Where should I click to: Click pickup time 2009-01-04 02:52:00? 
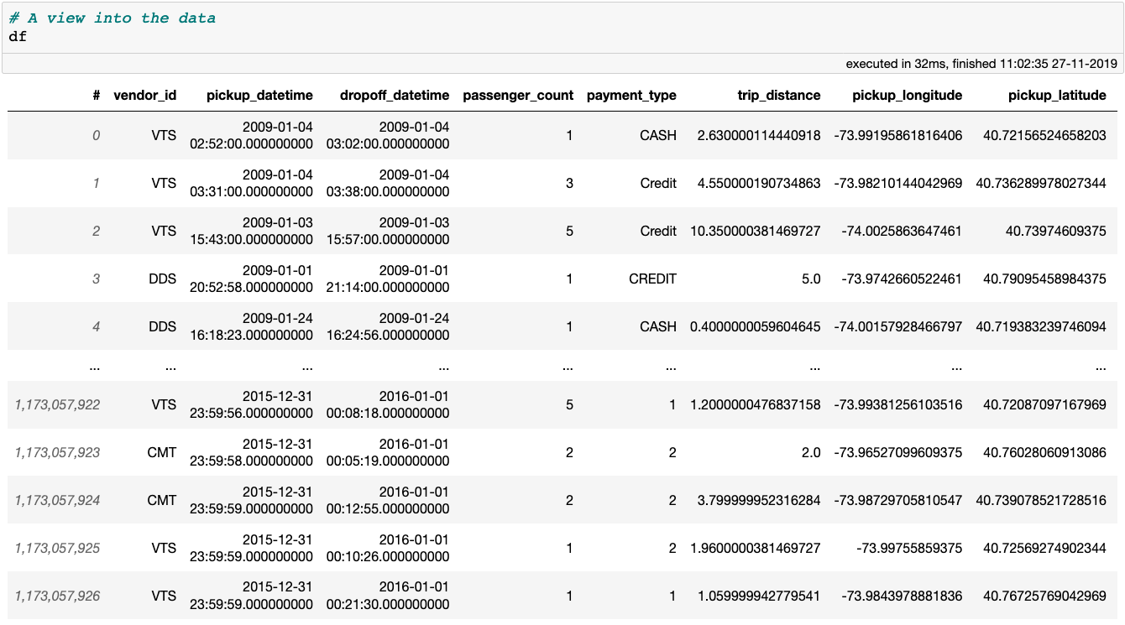[x=252, y=135]
